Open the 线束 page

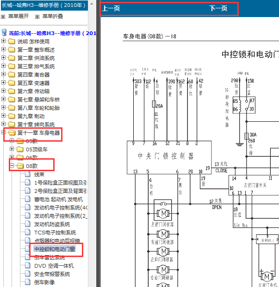[x=39, y=174]
